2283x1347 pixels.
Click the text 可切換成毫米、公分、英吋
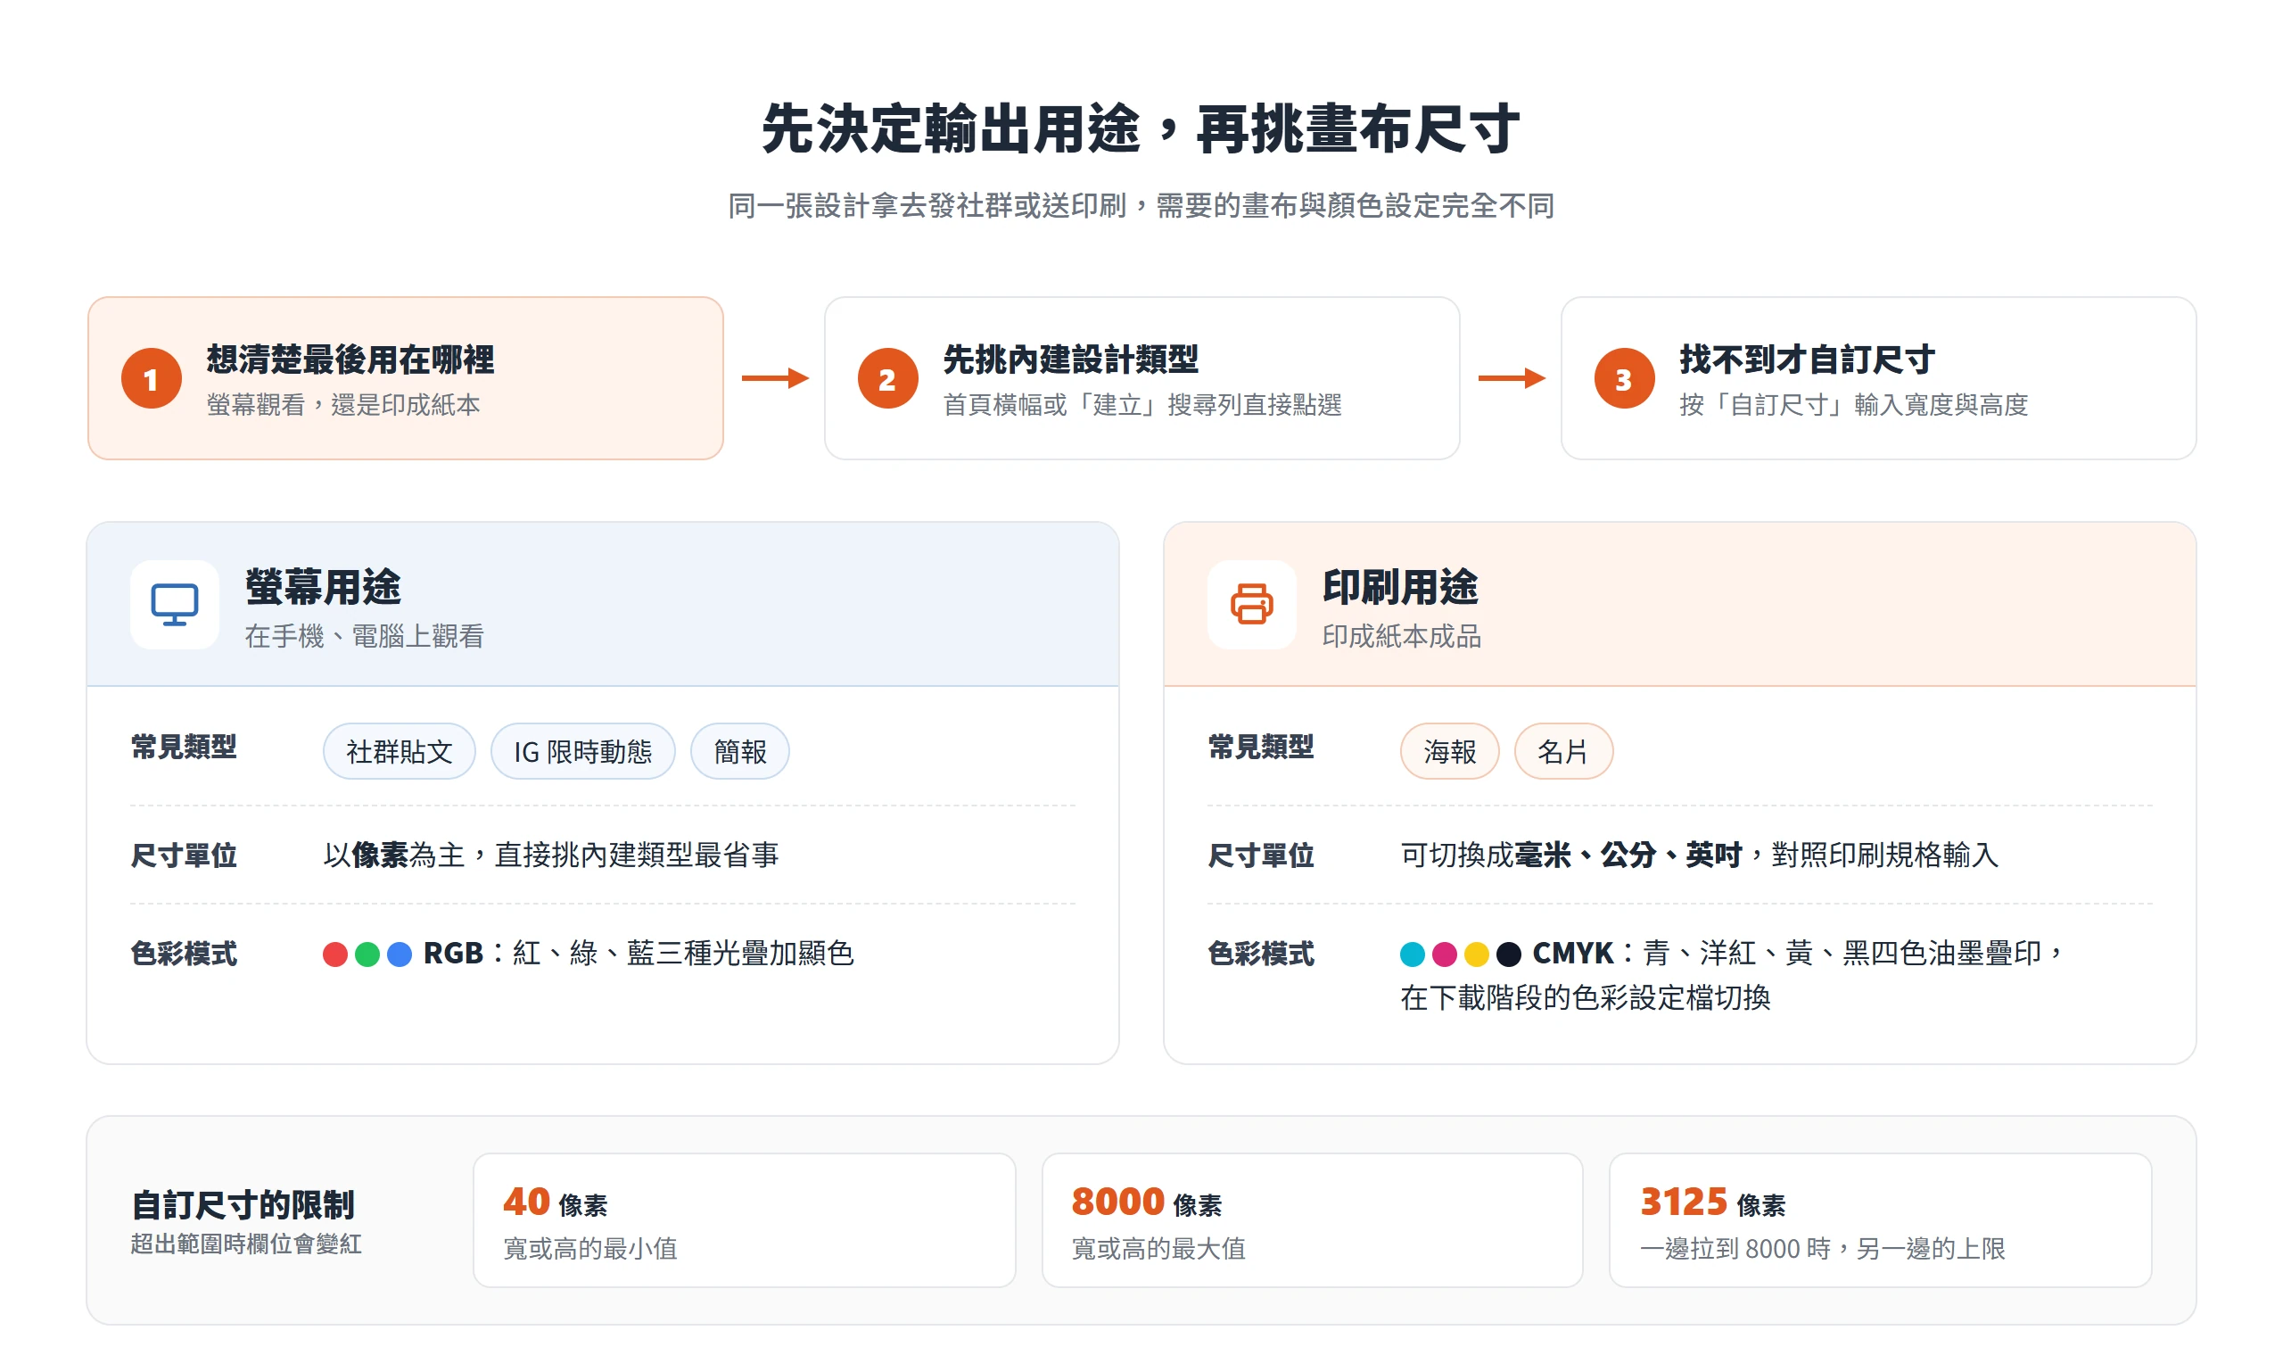1571,855
